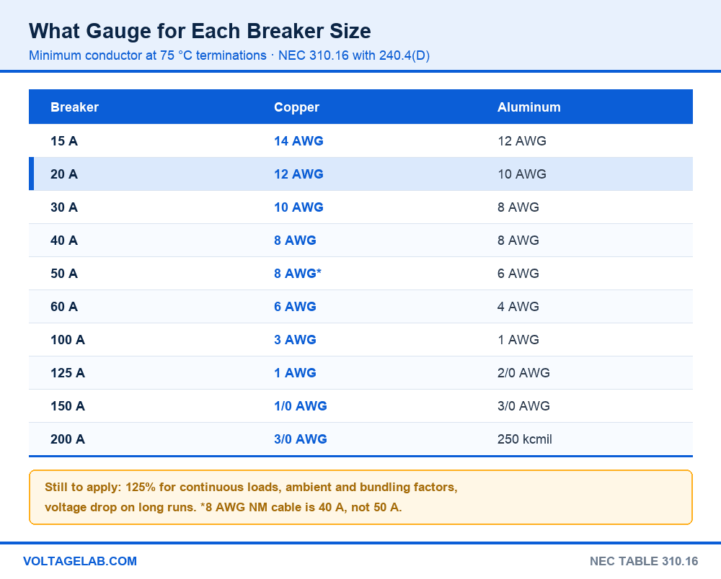
Task: Click the 8 AWG aluminum cell in 40 A row
Action: click(518, 240)
